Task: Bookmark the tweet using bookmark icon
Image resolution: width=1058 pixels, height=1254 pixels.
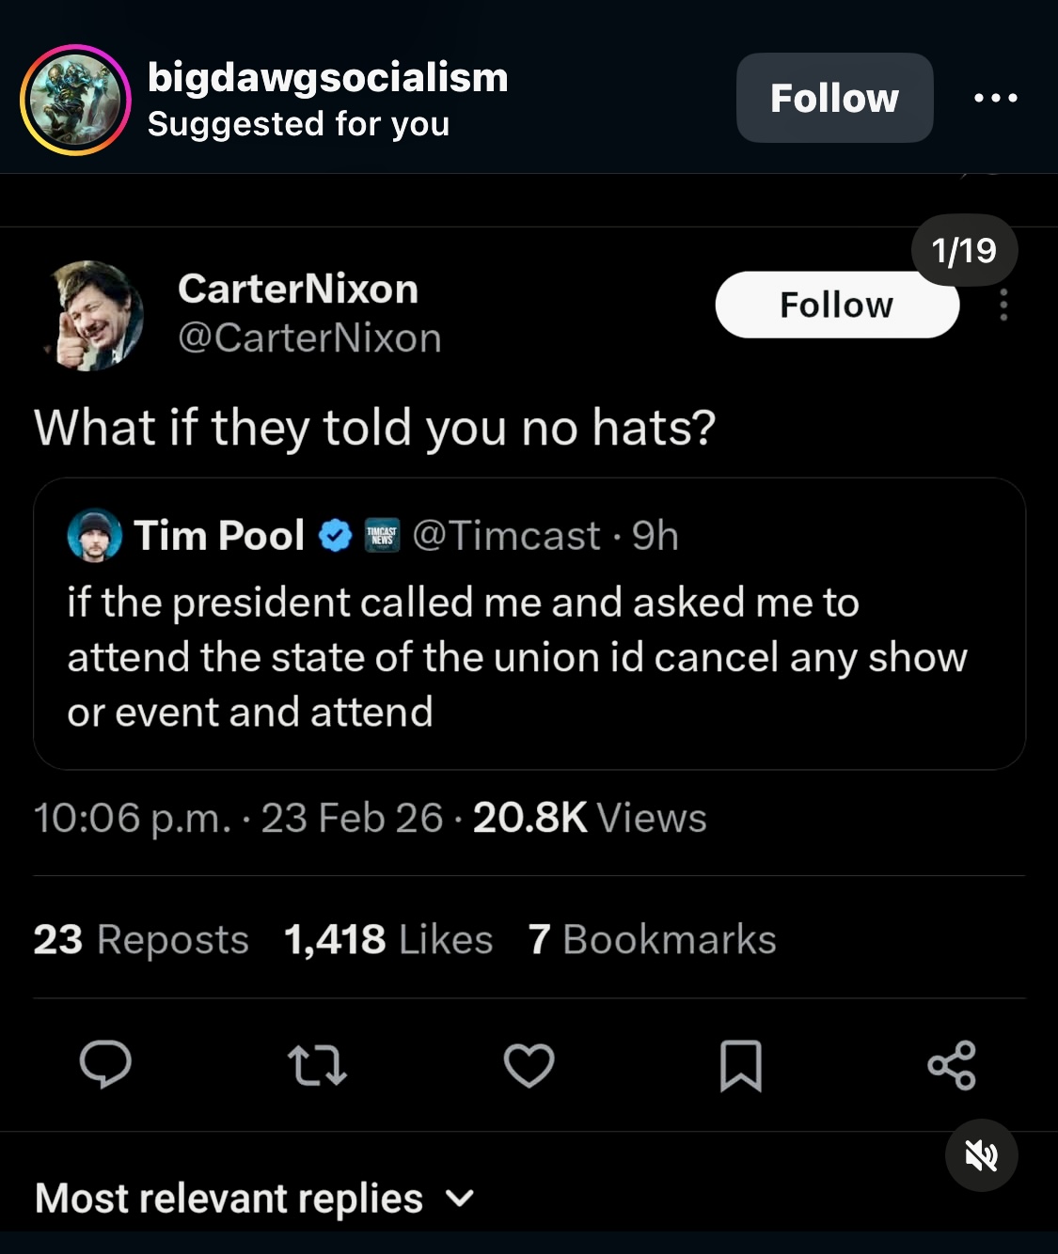Action: 740,1066
